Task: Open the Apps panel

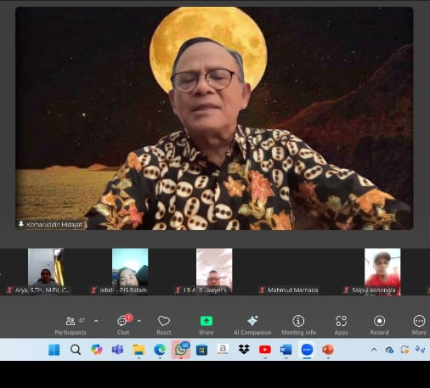Action: coord(341,325)
